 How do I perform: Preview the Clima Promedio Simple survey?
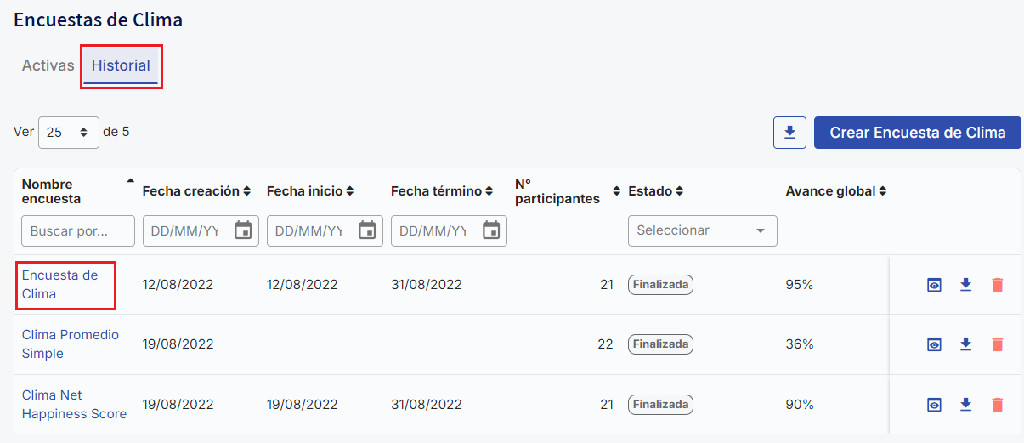tap(934, 344)
